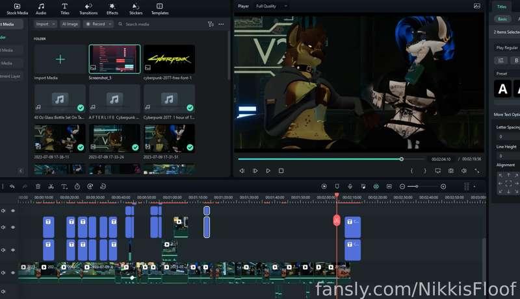Open the player display settings monitor icon

point(437,171)
